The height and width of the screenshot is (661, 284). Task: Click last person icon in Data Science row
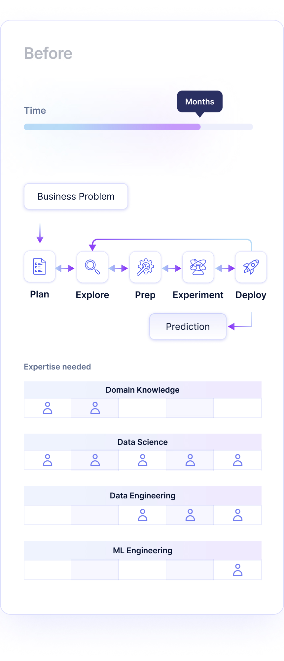point(238,460)
